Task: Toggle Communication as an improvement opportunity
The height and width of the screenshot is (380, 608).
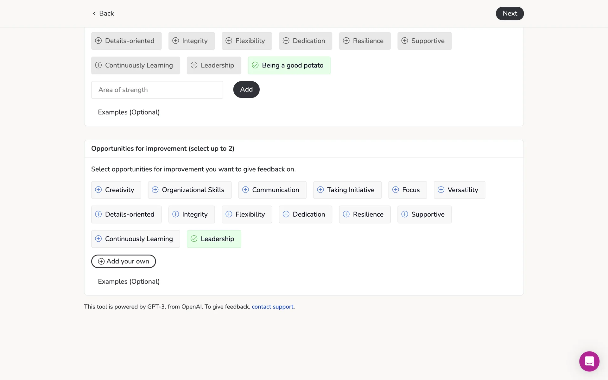Action: (272, 190)
